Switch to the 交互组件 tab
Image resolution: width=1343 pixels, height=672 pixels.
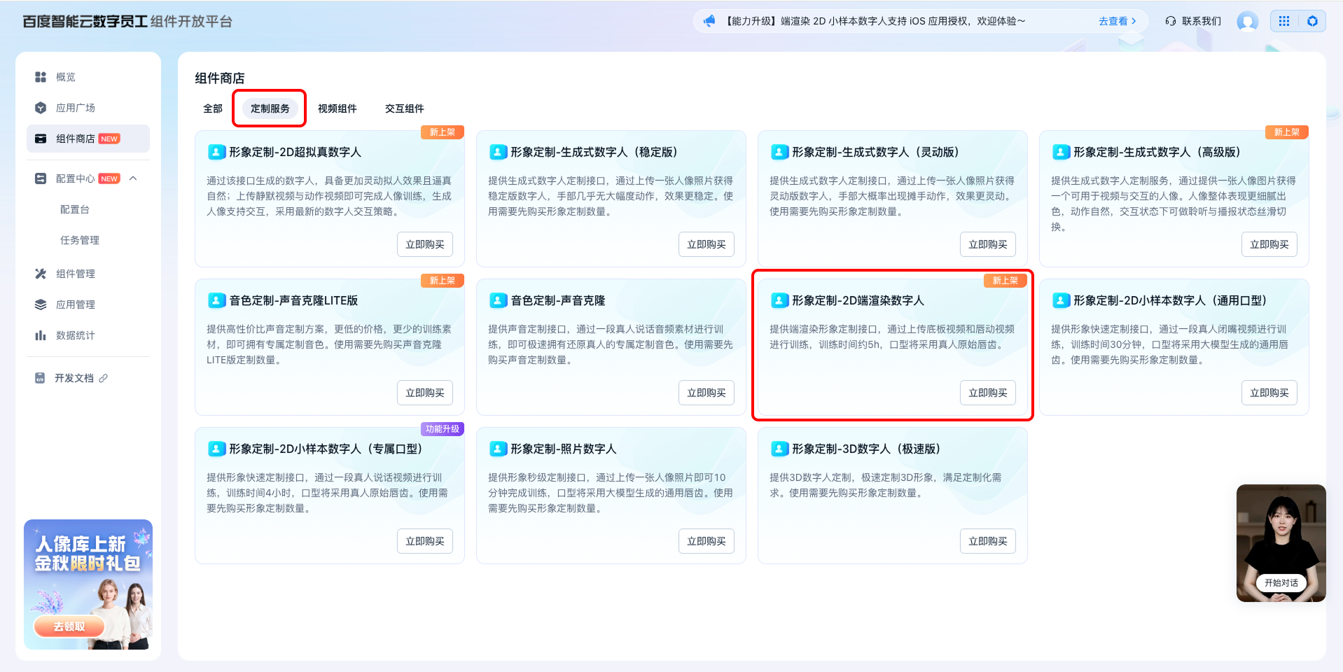click(404, 108)
